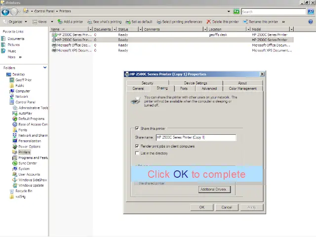Open Documents column filter dropdown
Viewport: 316px width, 237px height.
[115, 30]
